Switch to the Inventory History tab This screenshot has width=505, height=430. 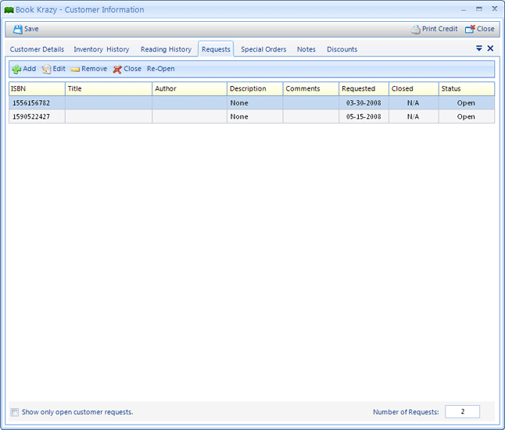(x=102, y=49)
